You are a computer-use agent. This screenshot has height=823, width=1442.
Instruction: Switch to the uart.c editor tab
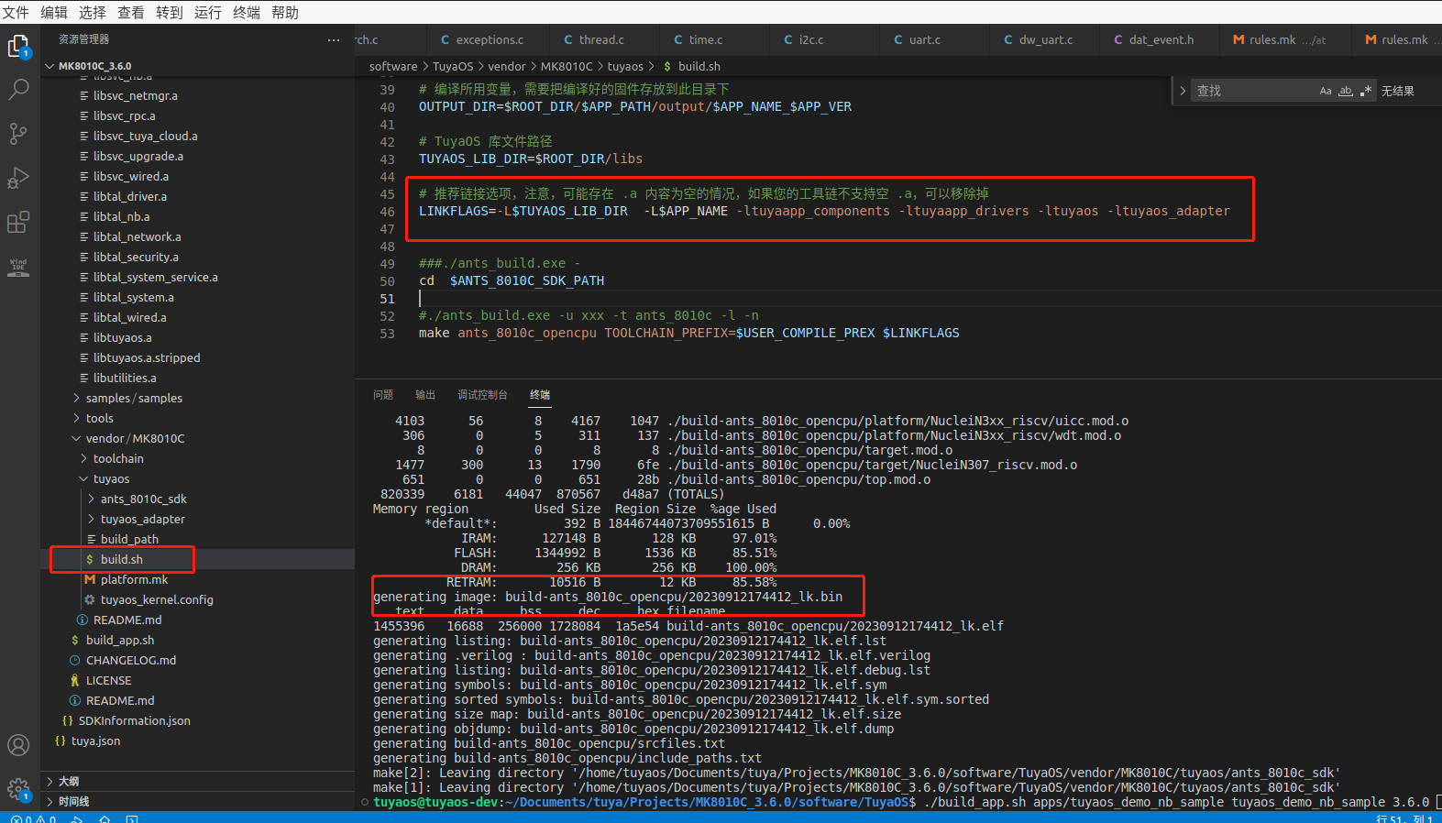click(924, 39)
